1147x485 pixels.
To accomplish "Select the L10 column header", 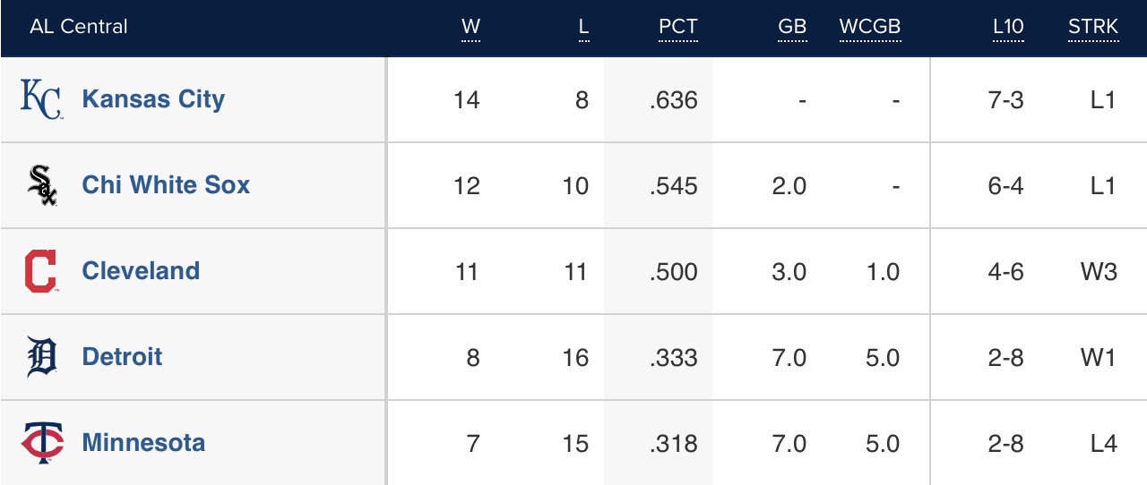I will point(1008,28).
